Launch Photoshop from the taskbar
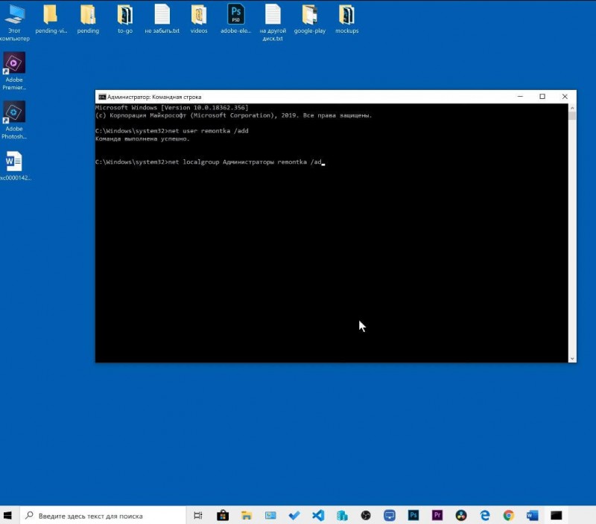Viewport: 596px width, 524px height. 413,515
